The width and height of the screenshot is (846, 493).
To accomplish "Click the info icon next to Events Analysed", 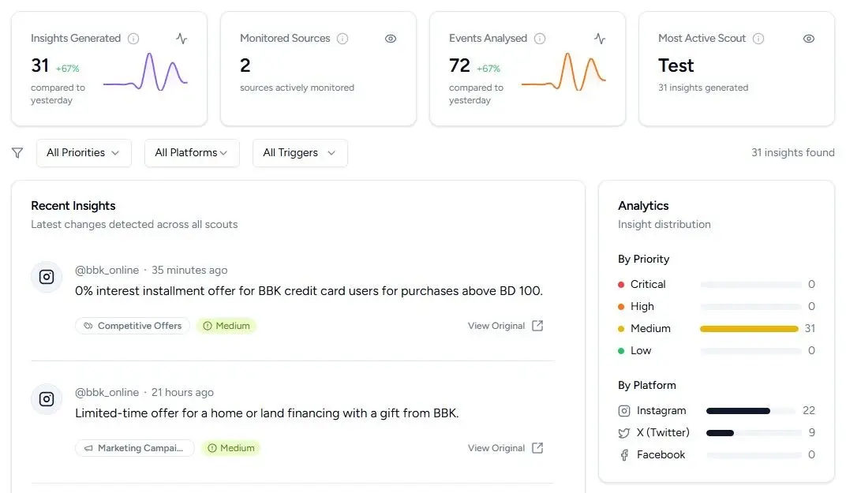I will [x=540, y=39].
